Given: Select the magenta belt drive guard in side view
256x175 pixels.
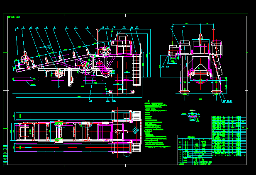Looking at the screenshot, I should (103, 69).
